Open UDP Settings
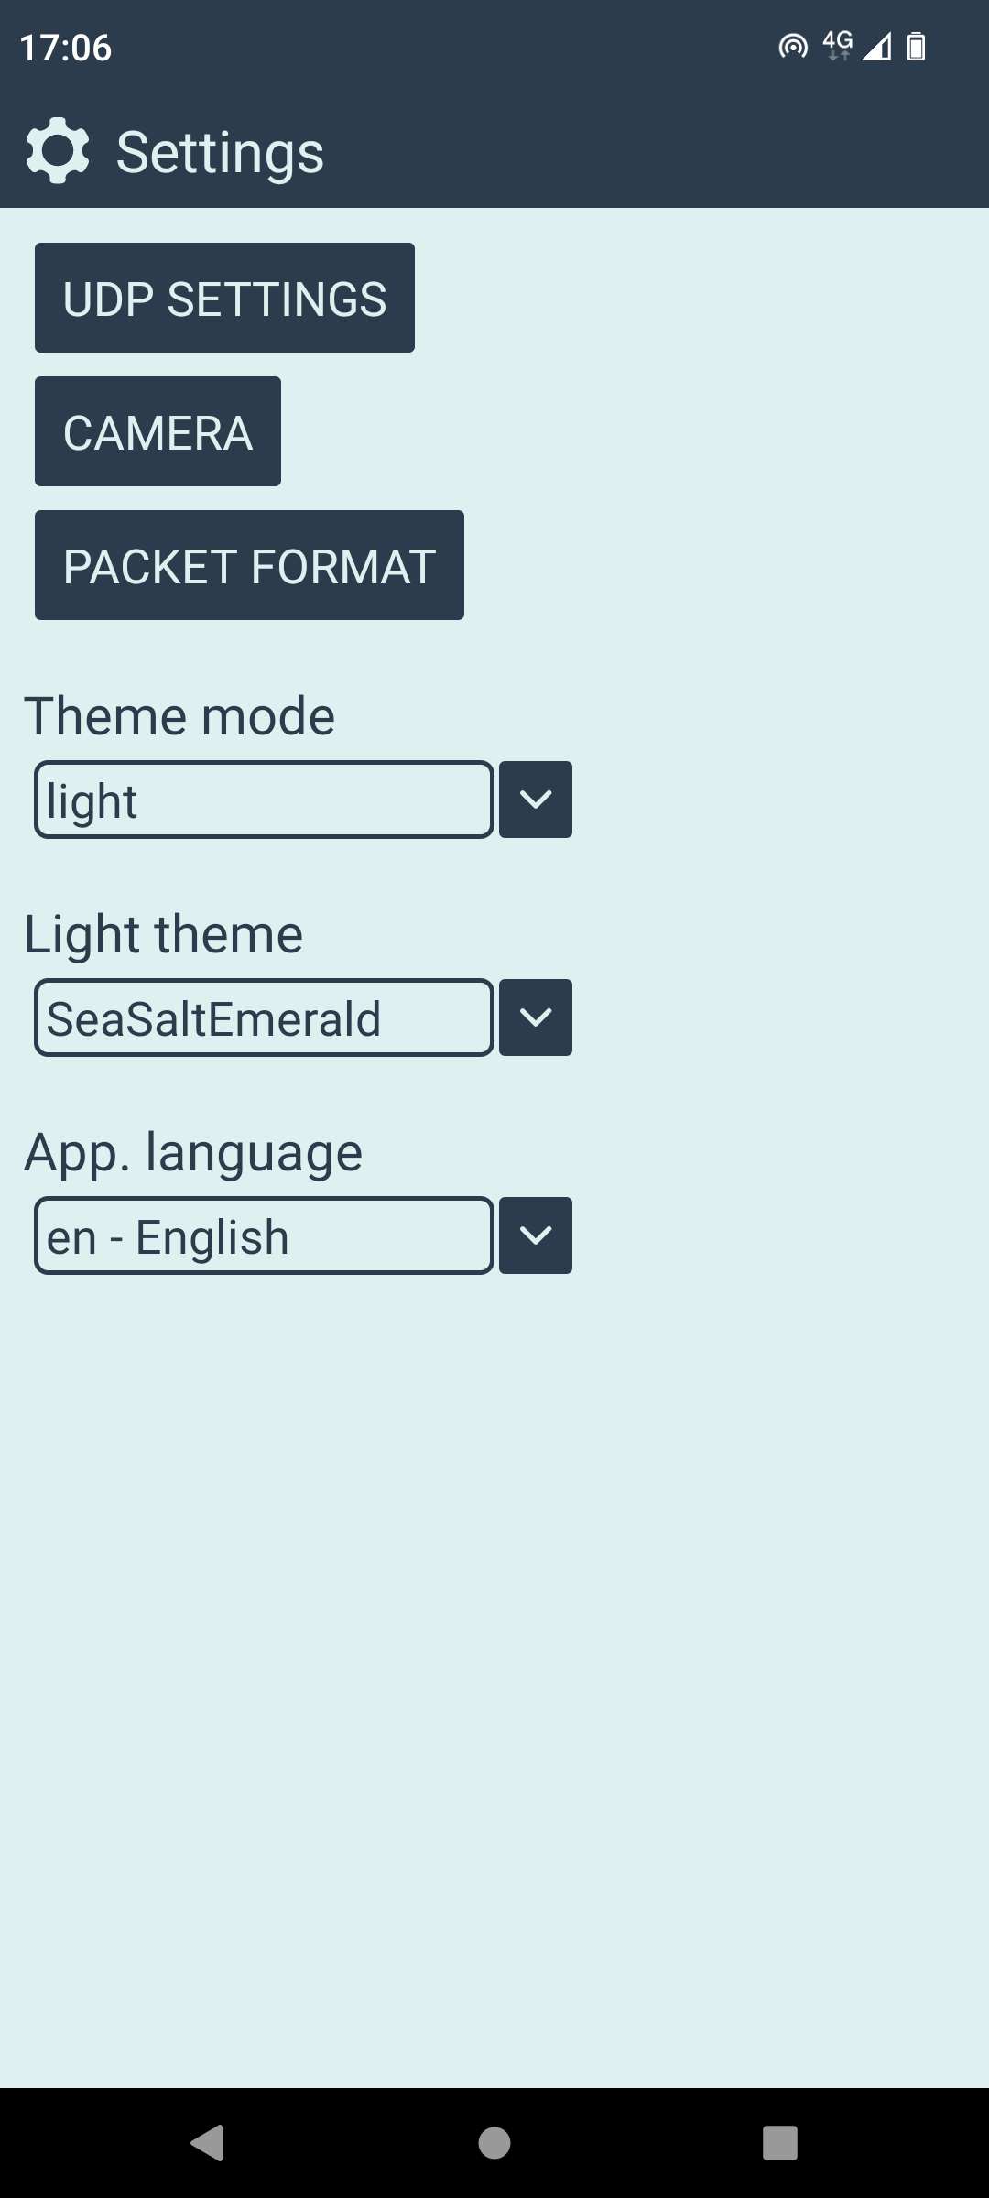989x2198 pixels. point(224,298)
